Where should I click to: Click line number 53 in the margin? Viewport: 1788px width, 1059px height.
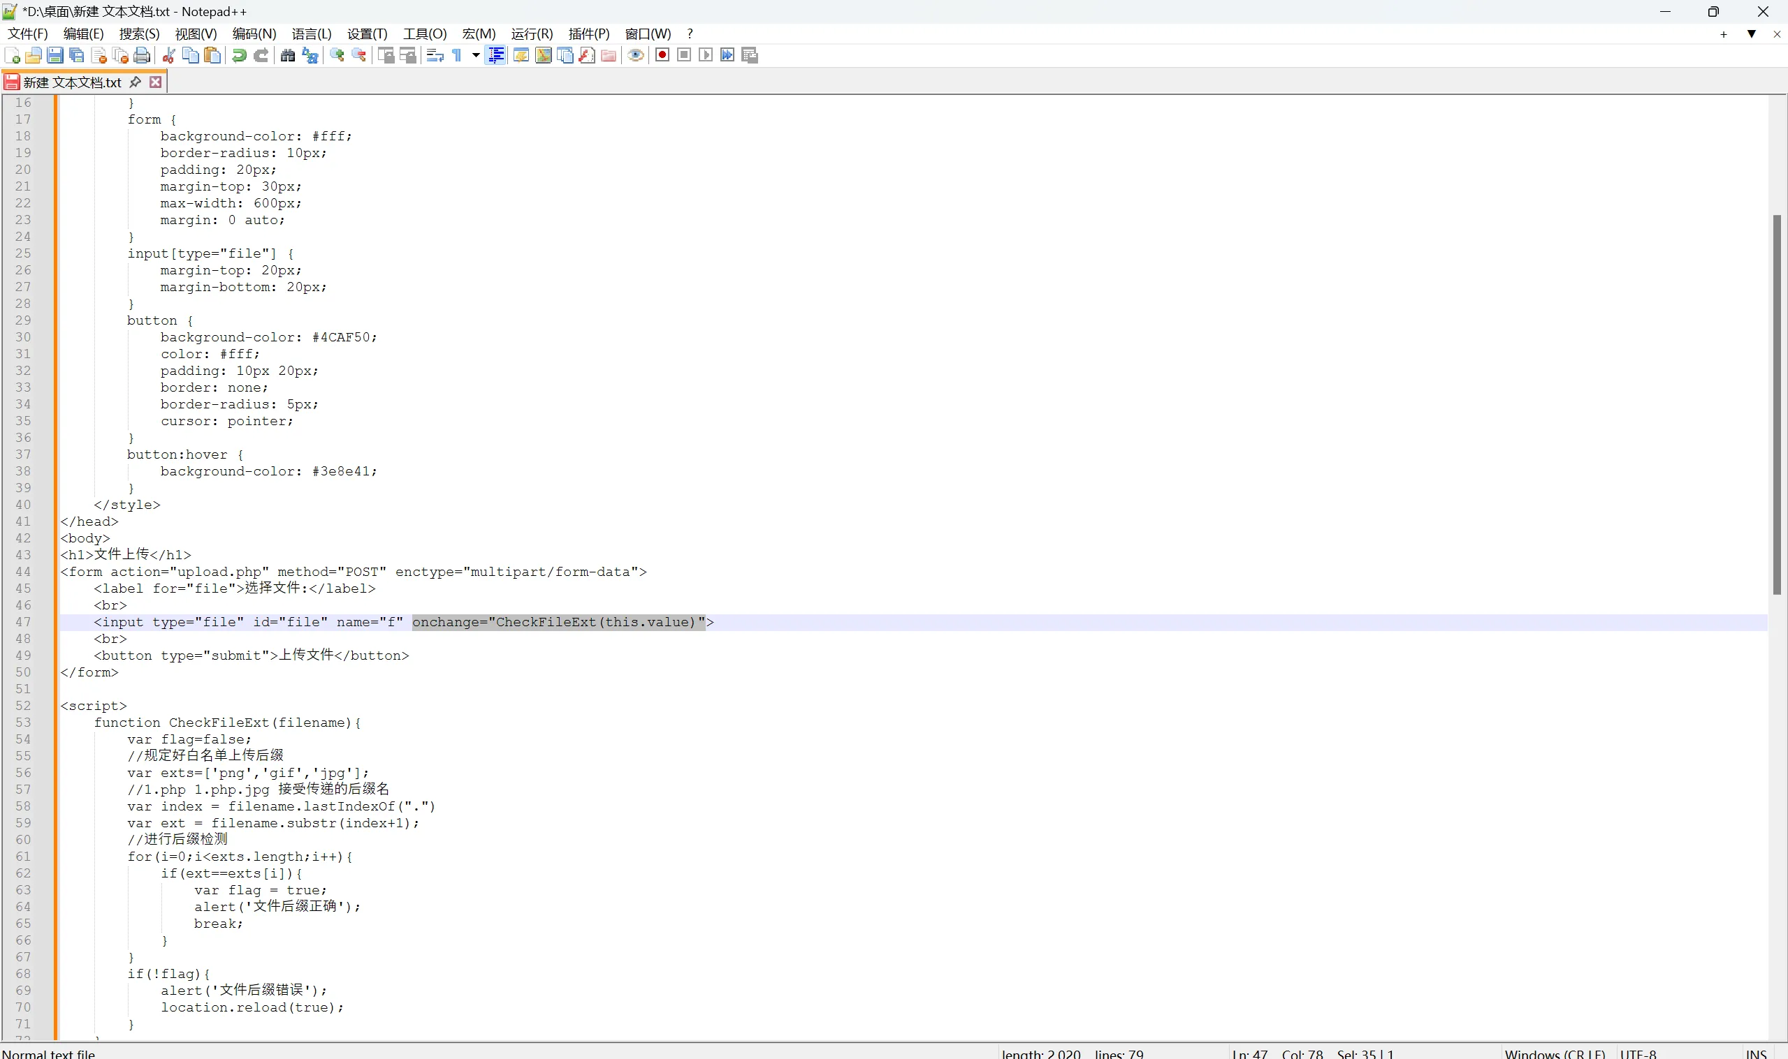(24, 723)
